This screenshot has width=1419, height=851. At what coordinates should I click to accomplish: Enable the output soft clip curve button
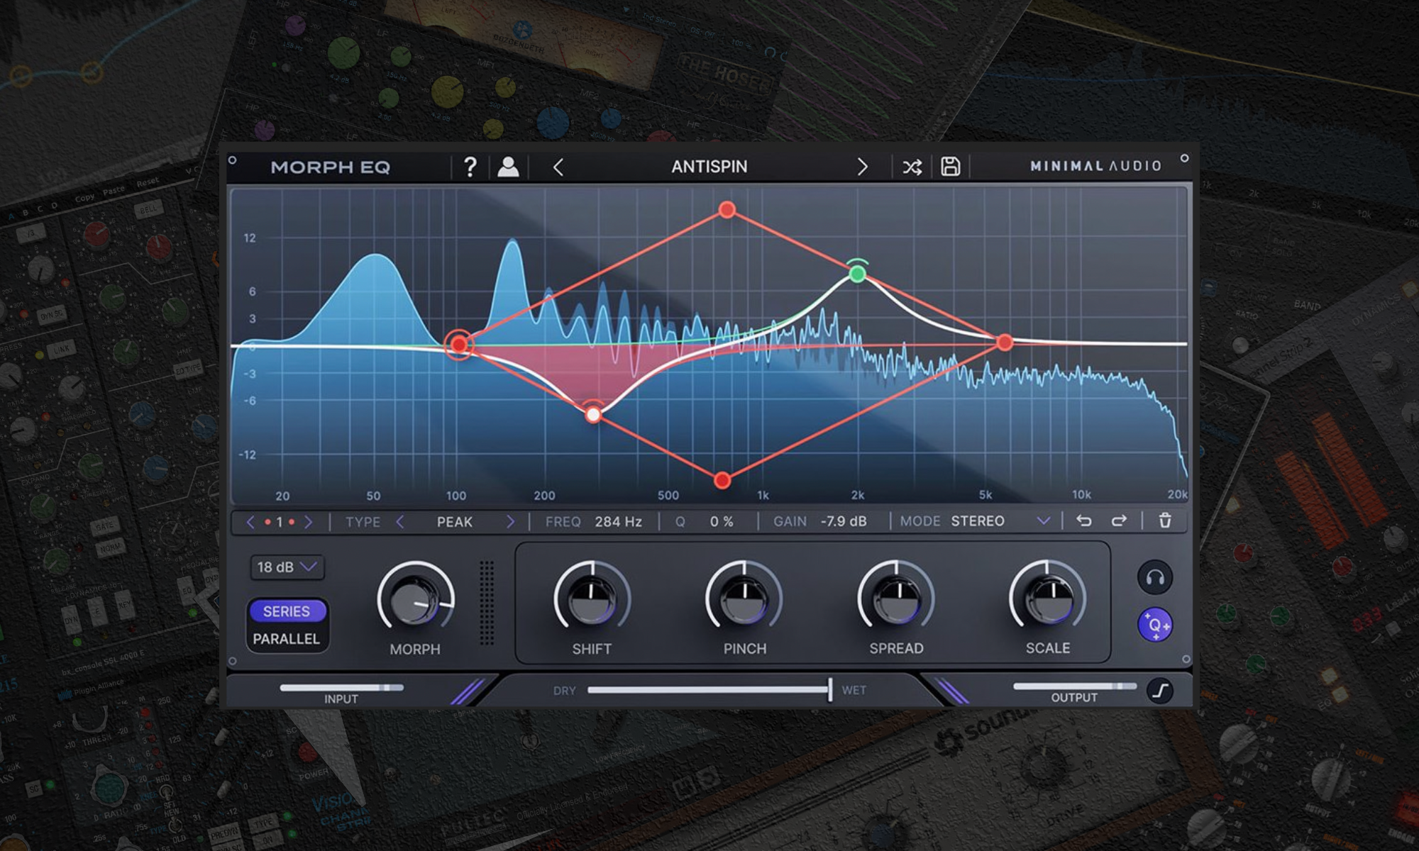[1160, 691]
